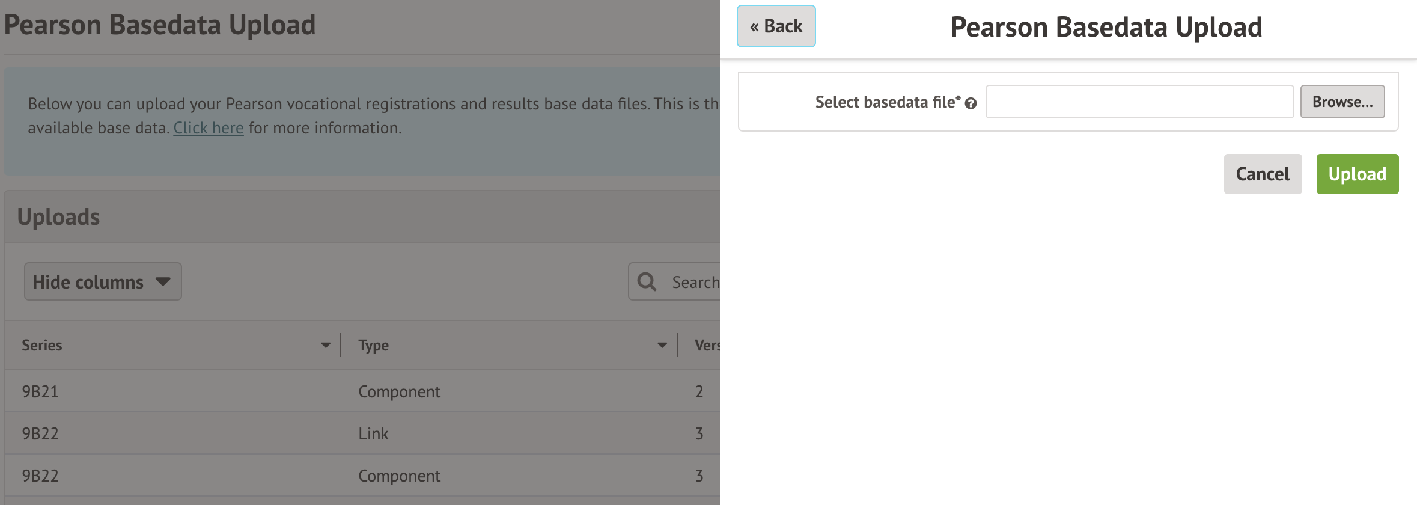Click the help question mark icon
1417x505 pixels.
pos(971,103)
